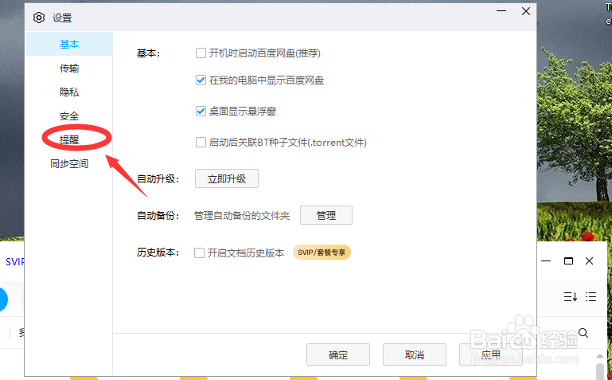The height and width of the screenshot is (380, 612).
Task: Confirm settings with 确定 button
Action: coord(338,355)
